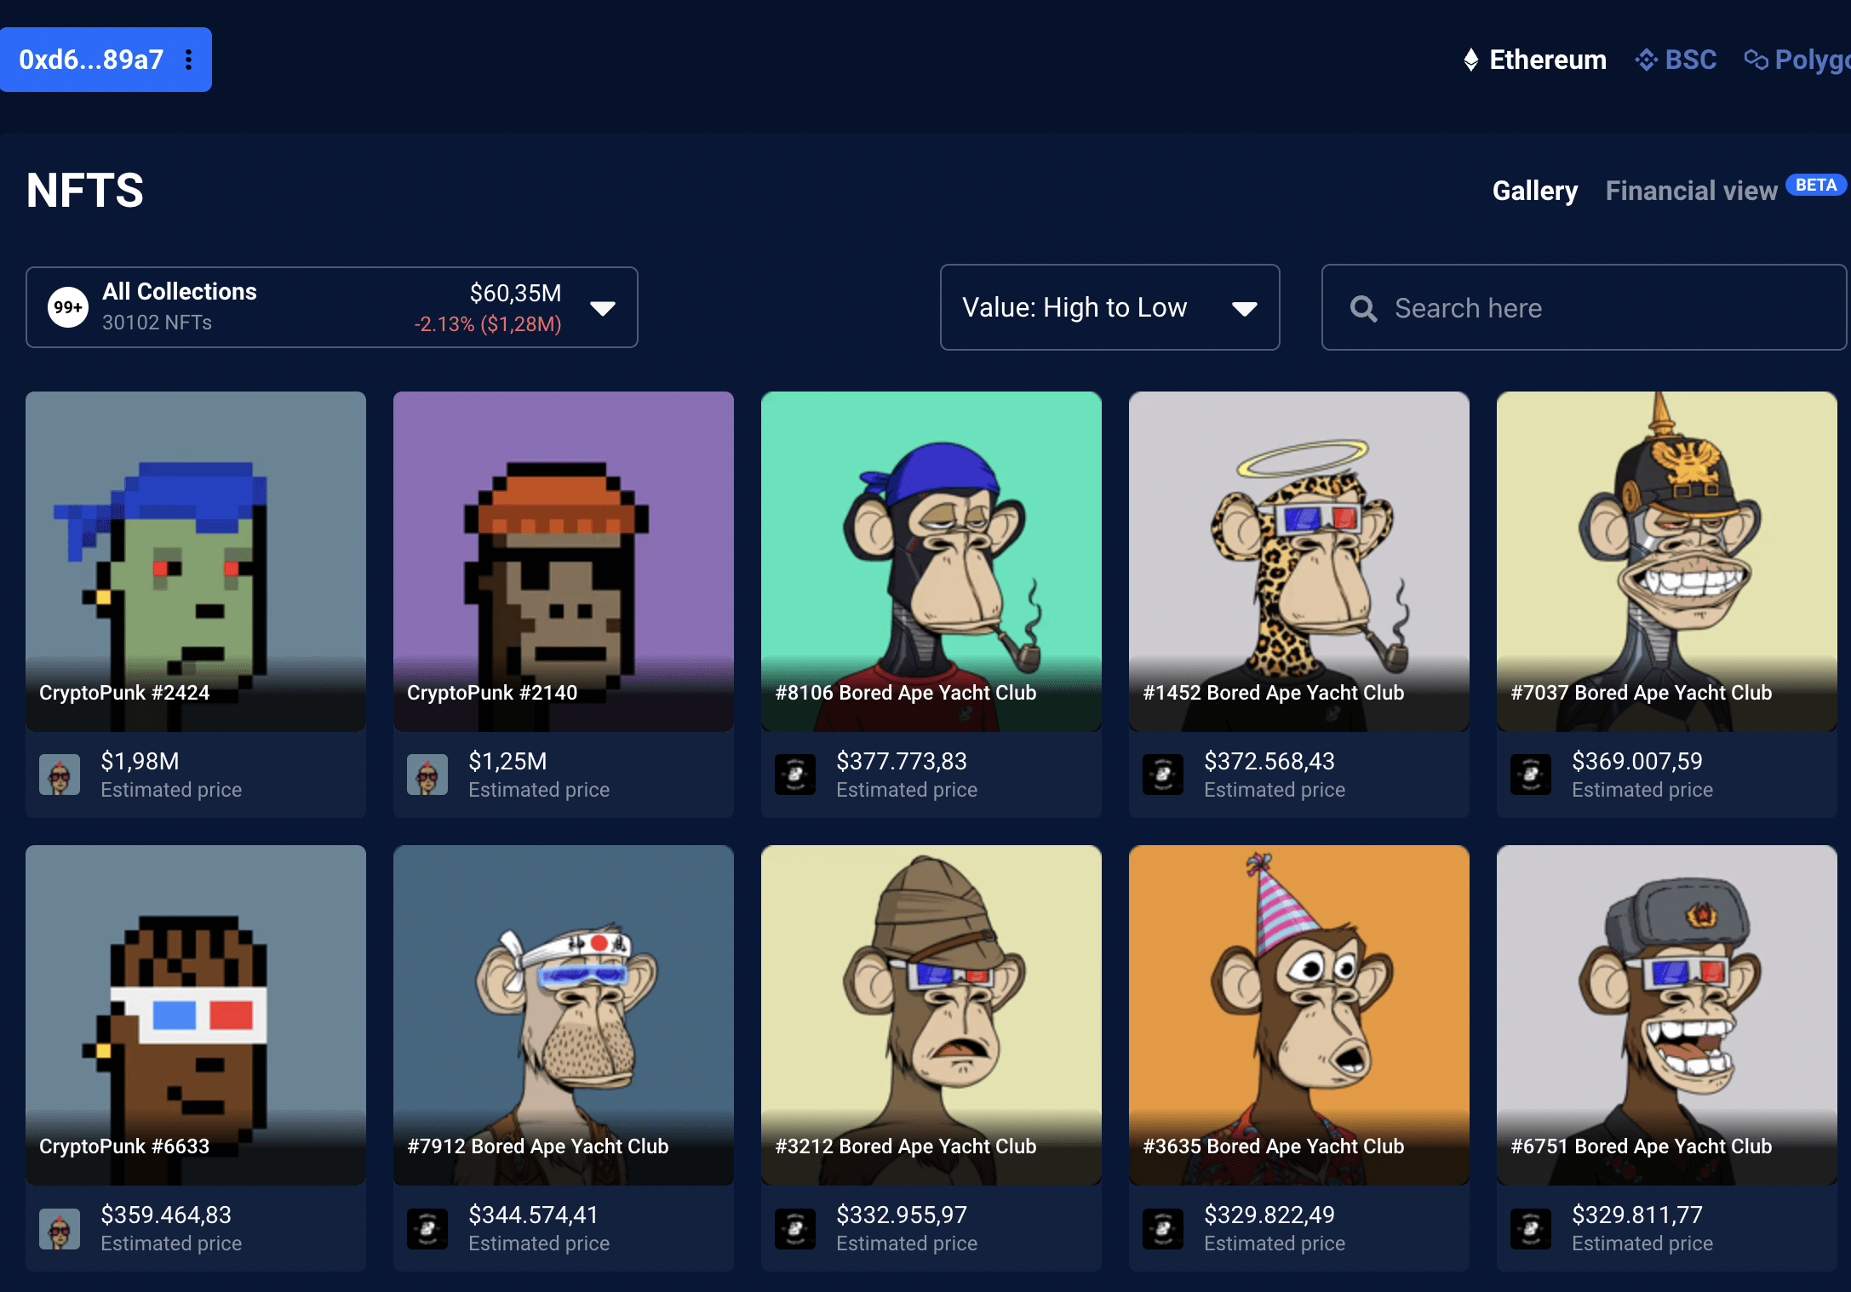The width and height of the screenshot is (1851, 1292).
Task: Click the 99+ collections badge
Action: [68, 307]
